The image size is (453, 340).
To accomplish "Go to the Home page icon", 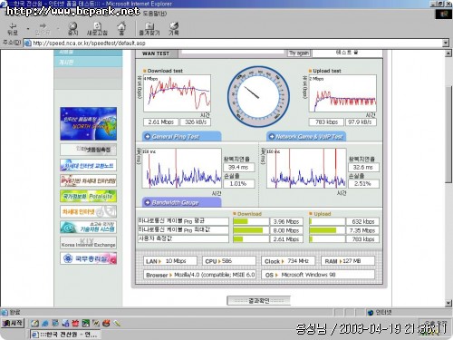I will [x=121, y=28].
